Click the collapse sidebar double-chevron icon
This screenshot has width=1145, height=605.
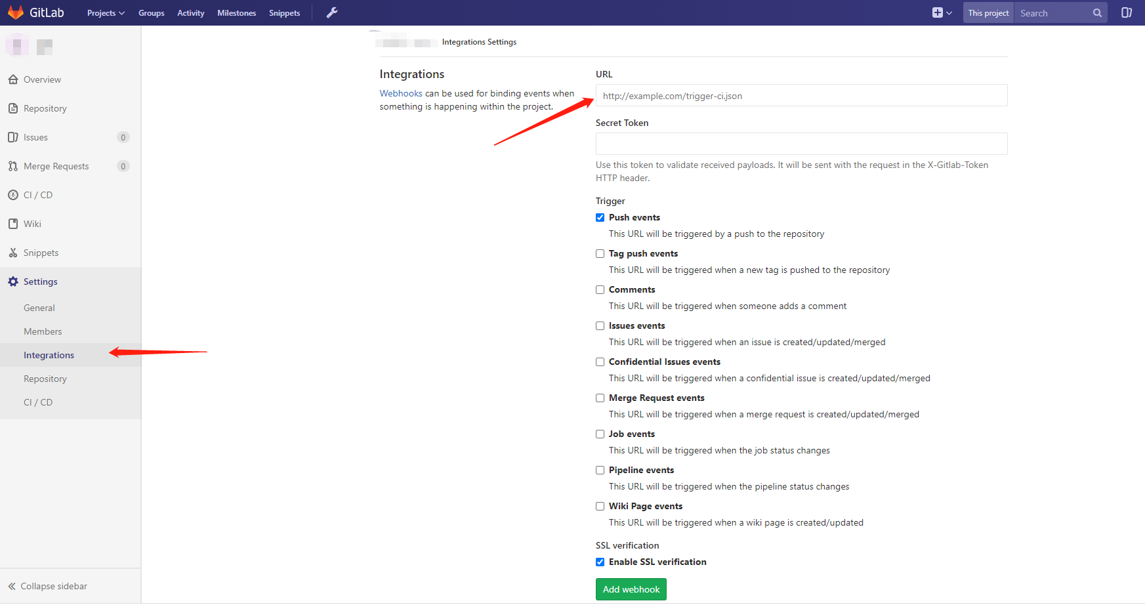pyautogui.click(x=12, y=586)
